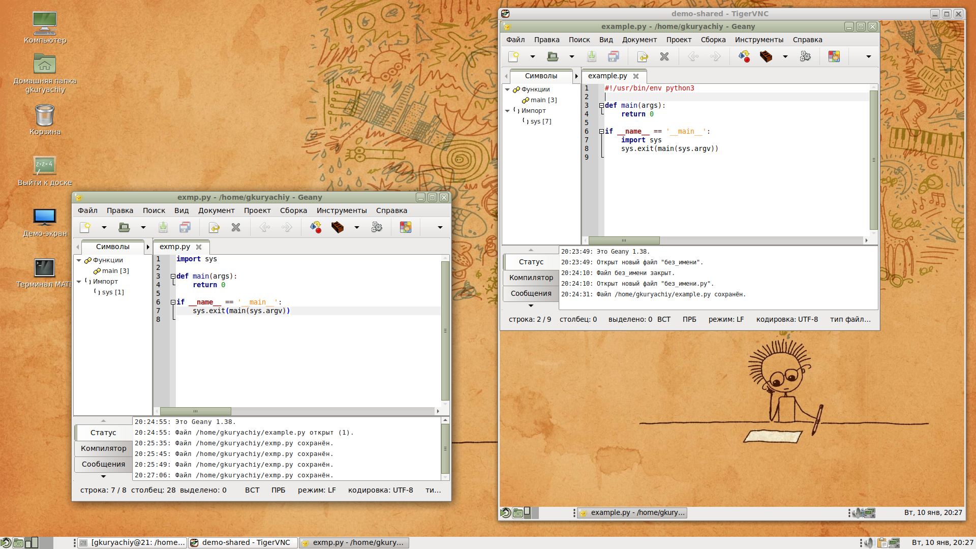Open color chooser in example.py Geany toolbar
The width and height of the screenshot is (976, 549).
click(x=834, y=56)
